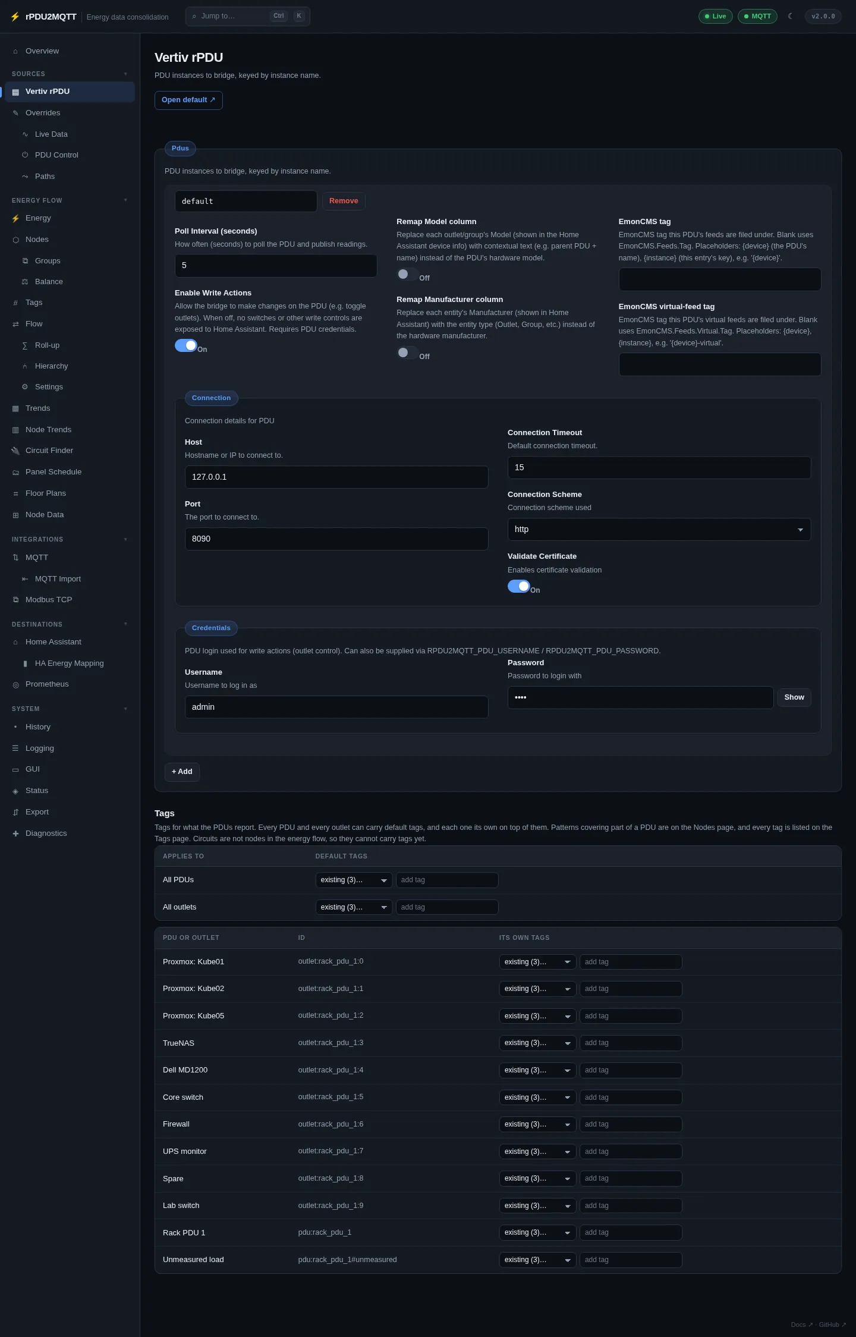
Task: Open existing tags dropdown for Rack PDU 1
Action: (x=537, y=1232)
